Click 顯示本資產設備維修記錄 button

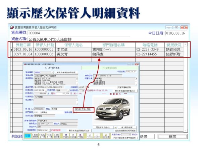79,131
